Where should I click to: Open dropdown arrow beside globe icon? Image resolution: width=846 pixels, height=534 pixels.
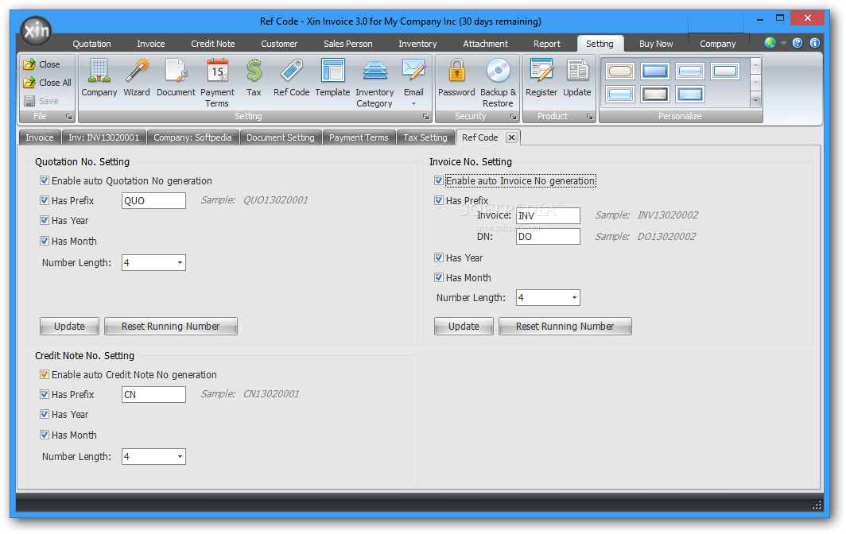point(783,43)
